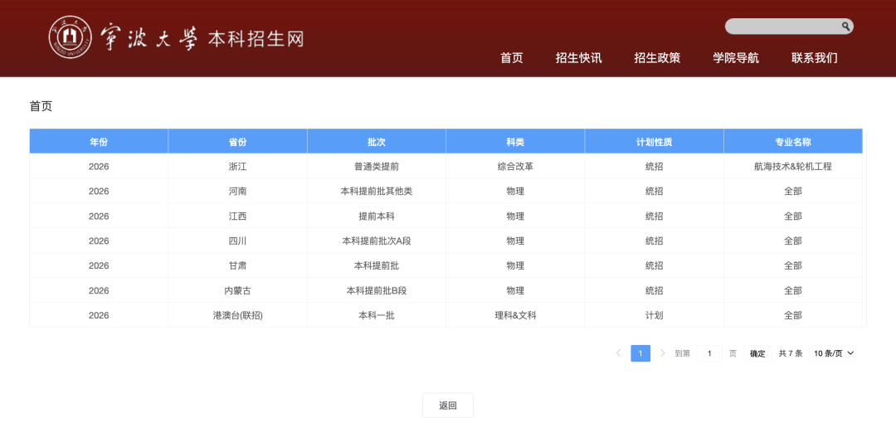Click the 港澳台(联招) province cell
The image size is (896, 423).
[x=238, y=315]
